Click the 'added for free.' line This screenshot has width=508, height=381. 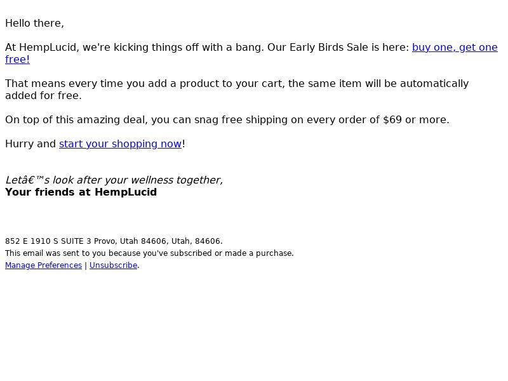[43, 96]
